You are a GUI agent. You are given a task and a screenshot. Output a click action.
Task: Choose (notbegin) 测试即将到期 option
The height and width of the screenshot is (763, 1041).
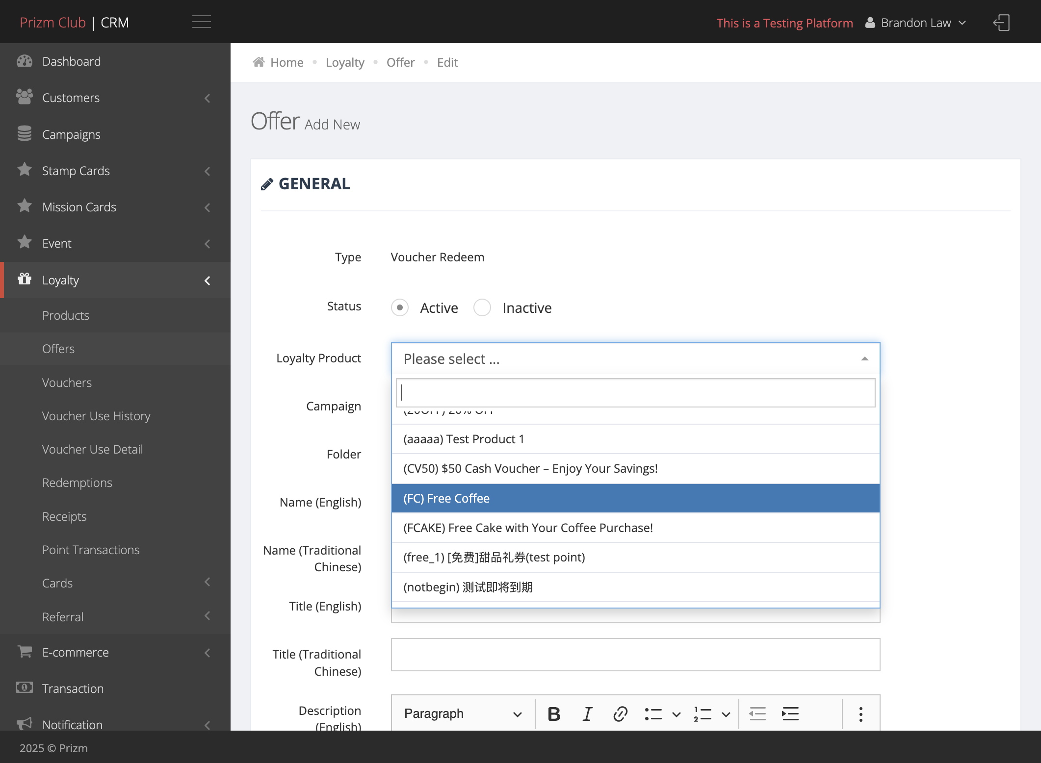point(635,587)
